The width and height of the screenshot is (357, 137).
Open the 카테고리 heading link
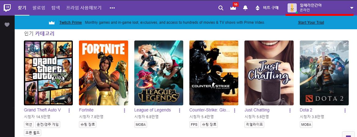[x=45, y=34]
